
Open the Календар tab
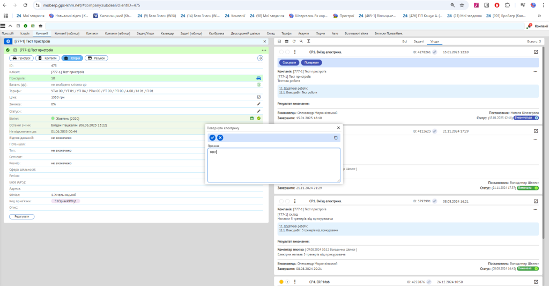[x=167, y=33]
